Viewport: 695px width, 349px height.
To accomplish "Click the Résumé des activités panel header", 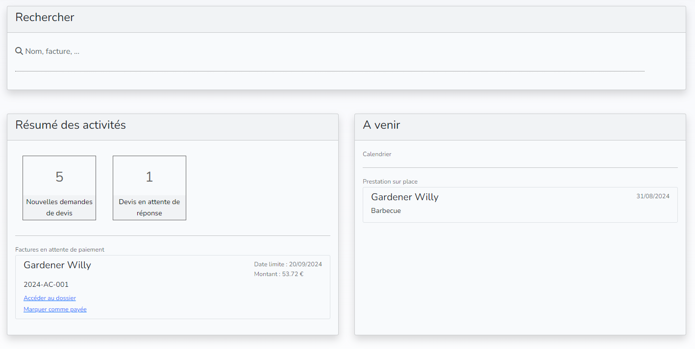I will [71, 125].
